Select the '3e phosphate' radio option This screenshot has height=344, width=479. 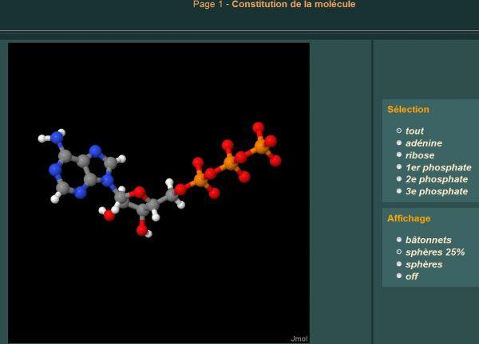[399, 191]
